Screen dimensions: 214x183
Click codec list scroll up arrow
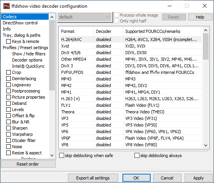[x=206, y=30]
